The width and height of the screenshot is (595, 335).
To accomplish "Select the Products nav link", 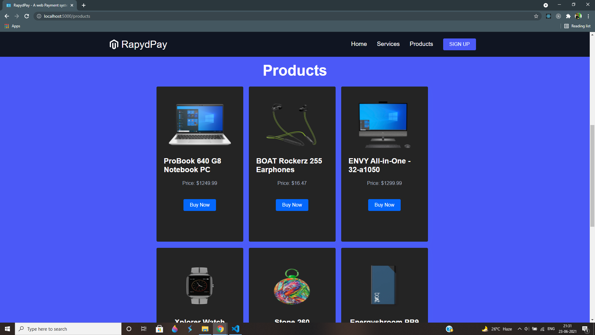I will [421, 44].
